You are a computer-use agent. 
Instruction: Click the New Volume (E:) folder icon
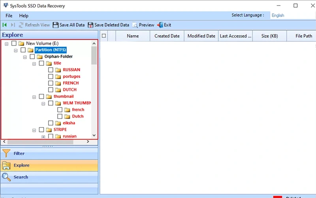tap(21, 43)
